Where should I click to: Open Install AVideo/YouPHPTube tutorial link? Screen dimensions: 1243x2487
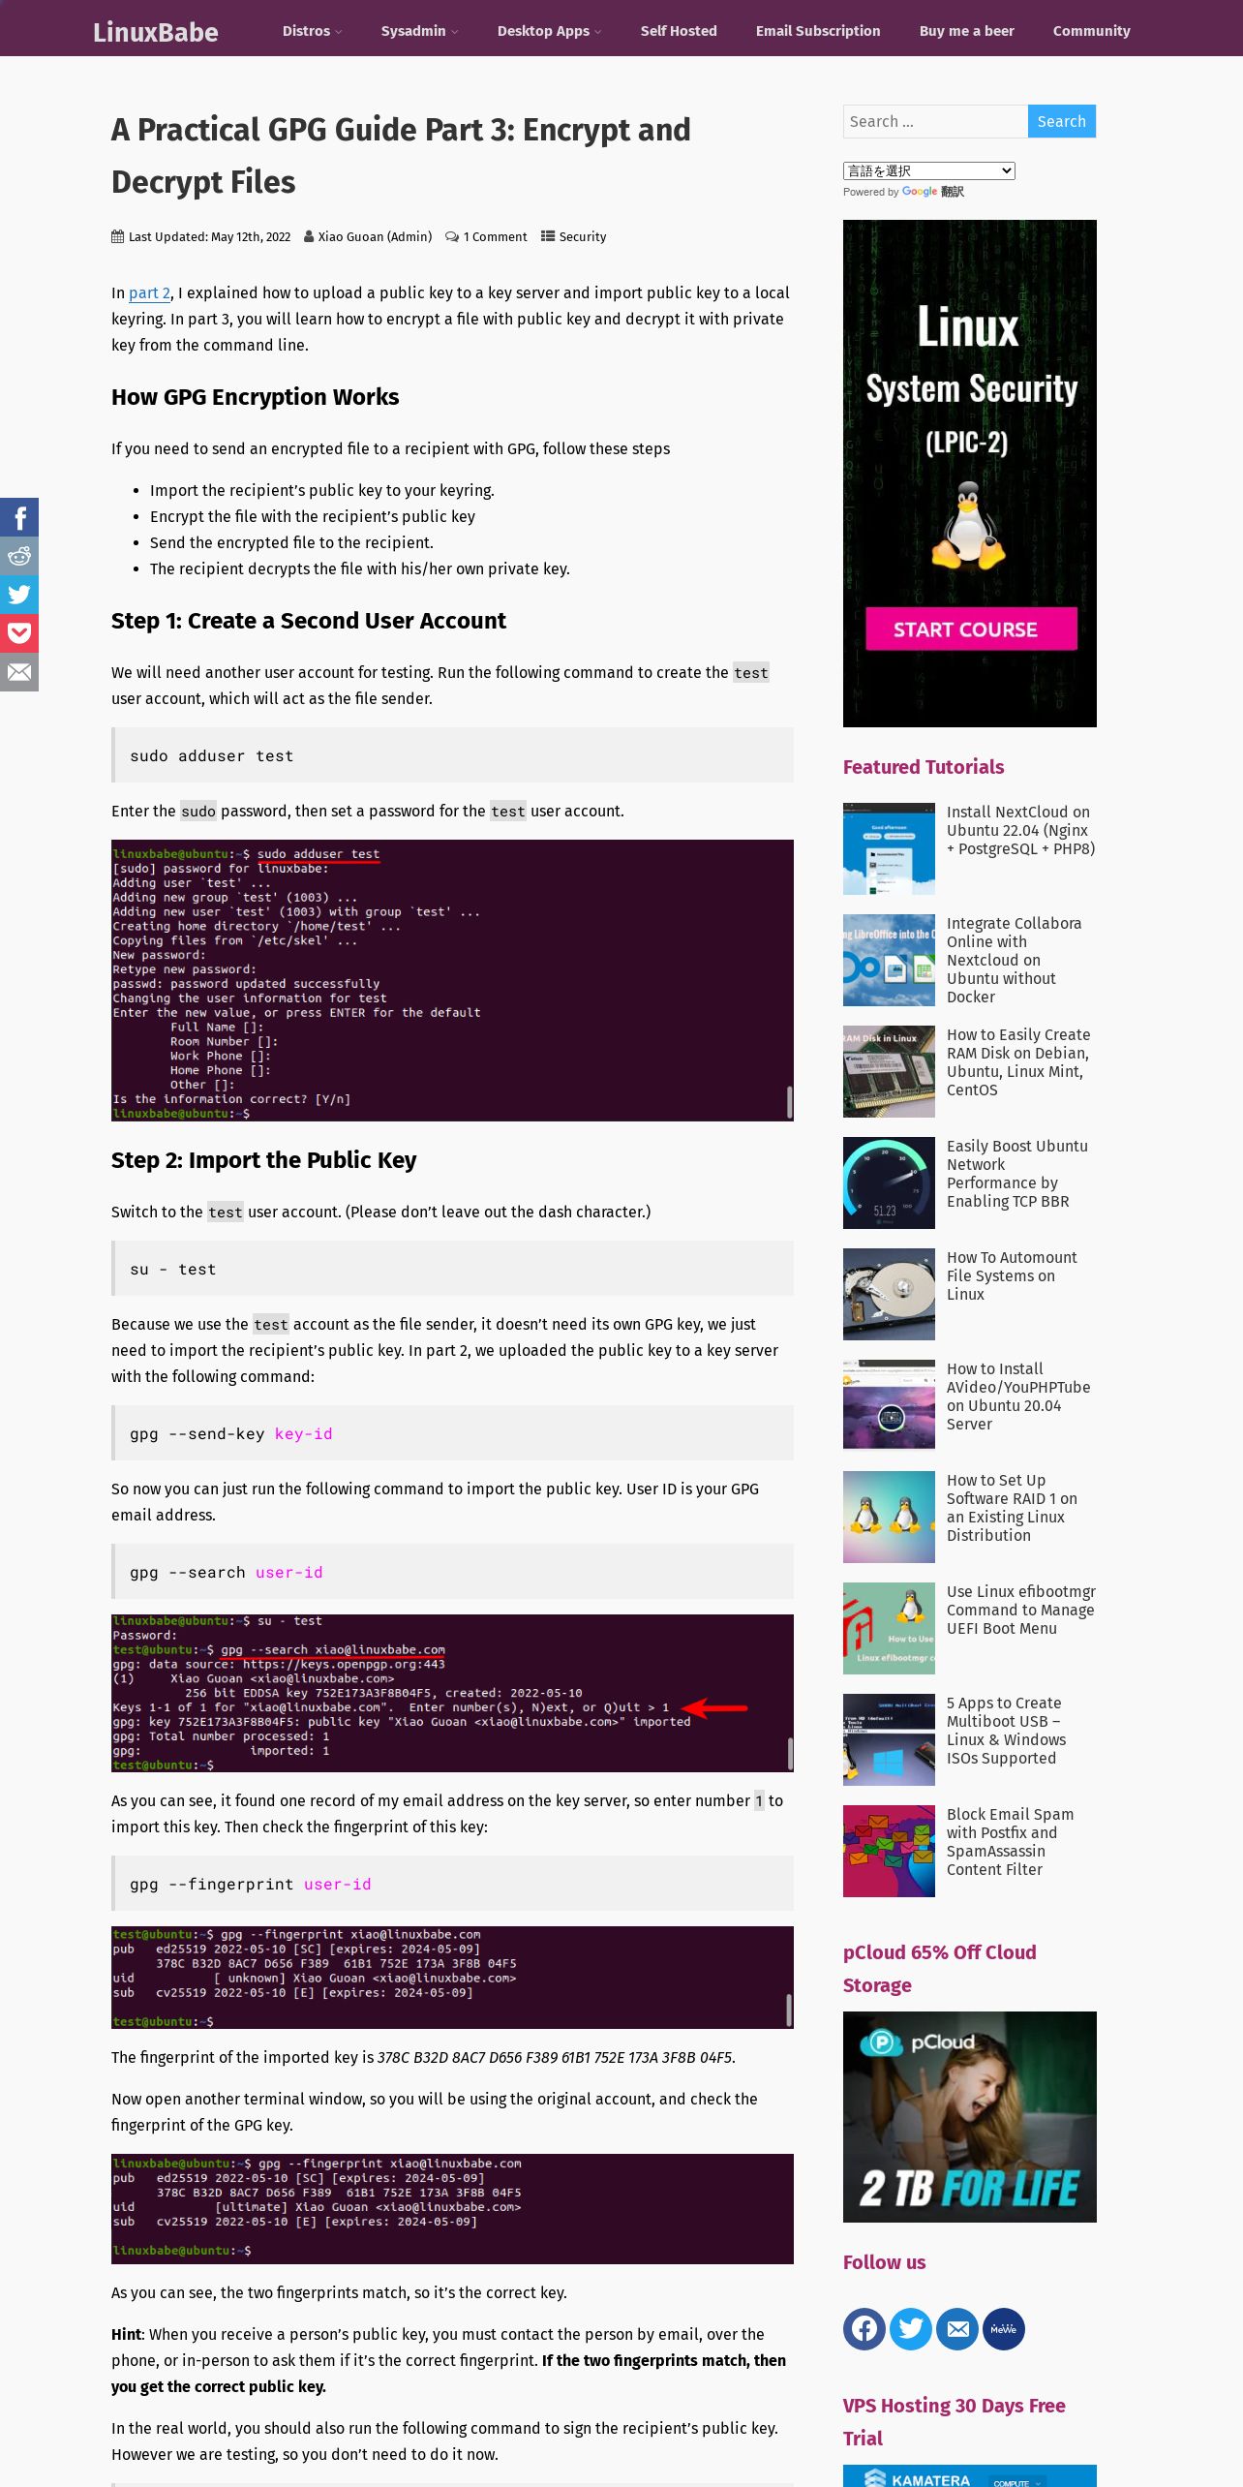coord(1018,1397)
